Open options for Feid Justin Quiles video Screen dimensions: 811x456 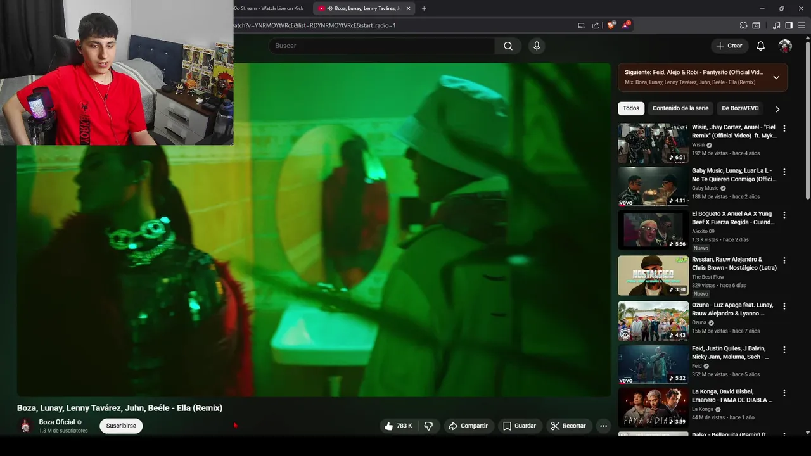pos(784,350)
